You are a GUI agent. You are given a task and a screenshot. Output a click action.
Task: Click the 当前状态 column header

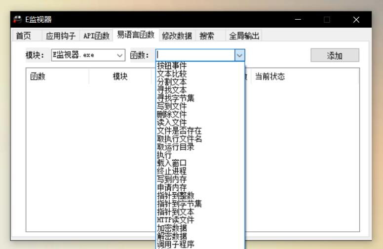(x=269, y=77)
